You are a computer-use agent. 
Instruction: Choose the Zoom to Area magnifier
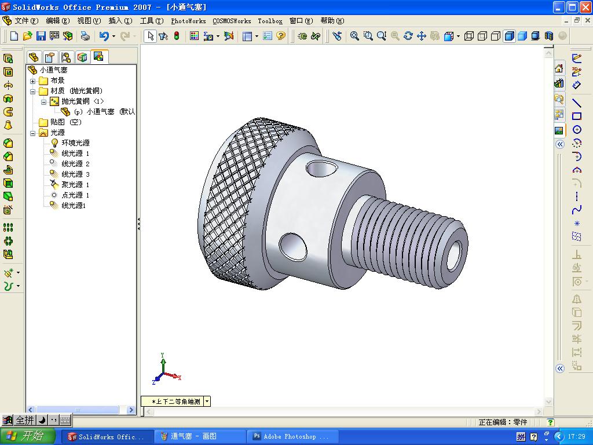pos(368,36)
